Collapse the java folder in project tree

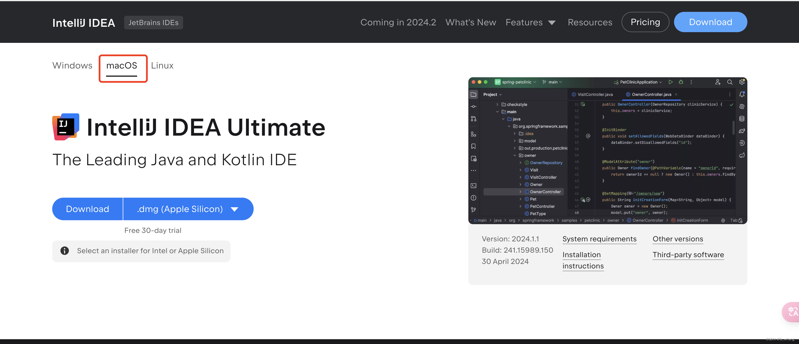pyautogui.click(x=503, y=119)
